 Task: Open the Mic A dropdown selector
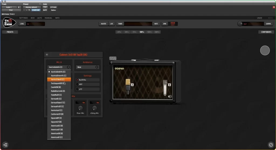point(59,67)
